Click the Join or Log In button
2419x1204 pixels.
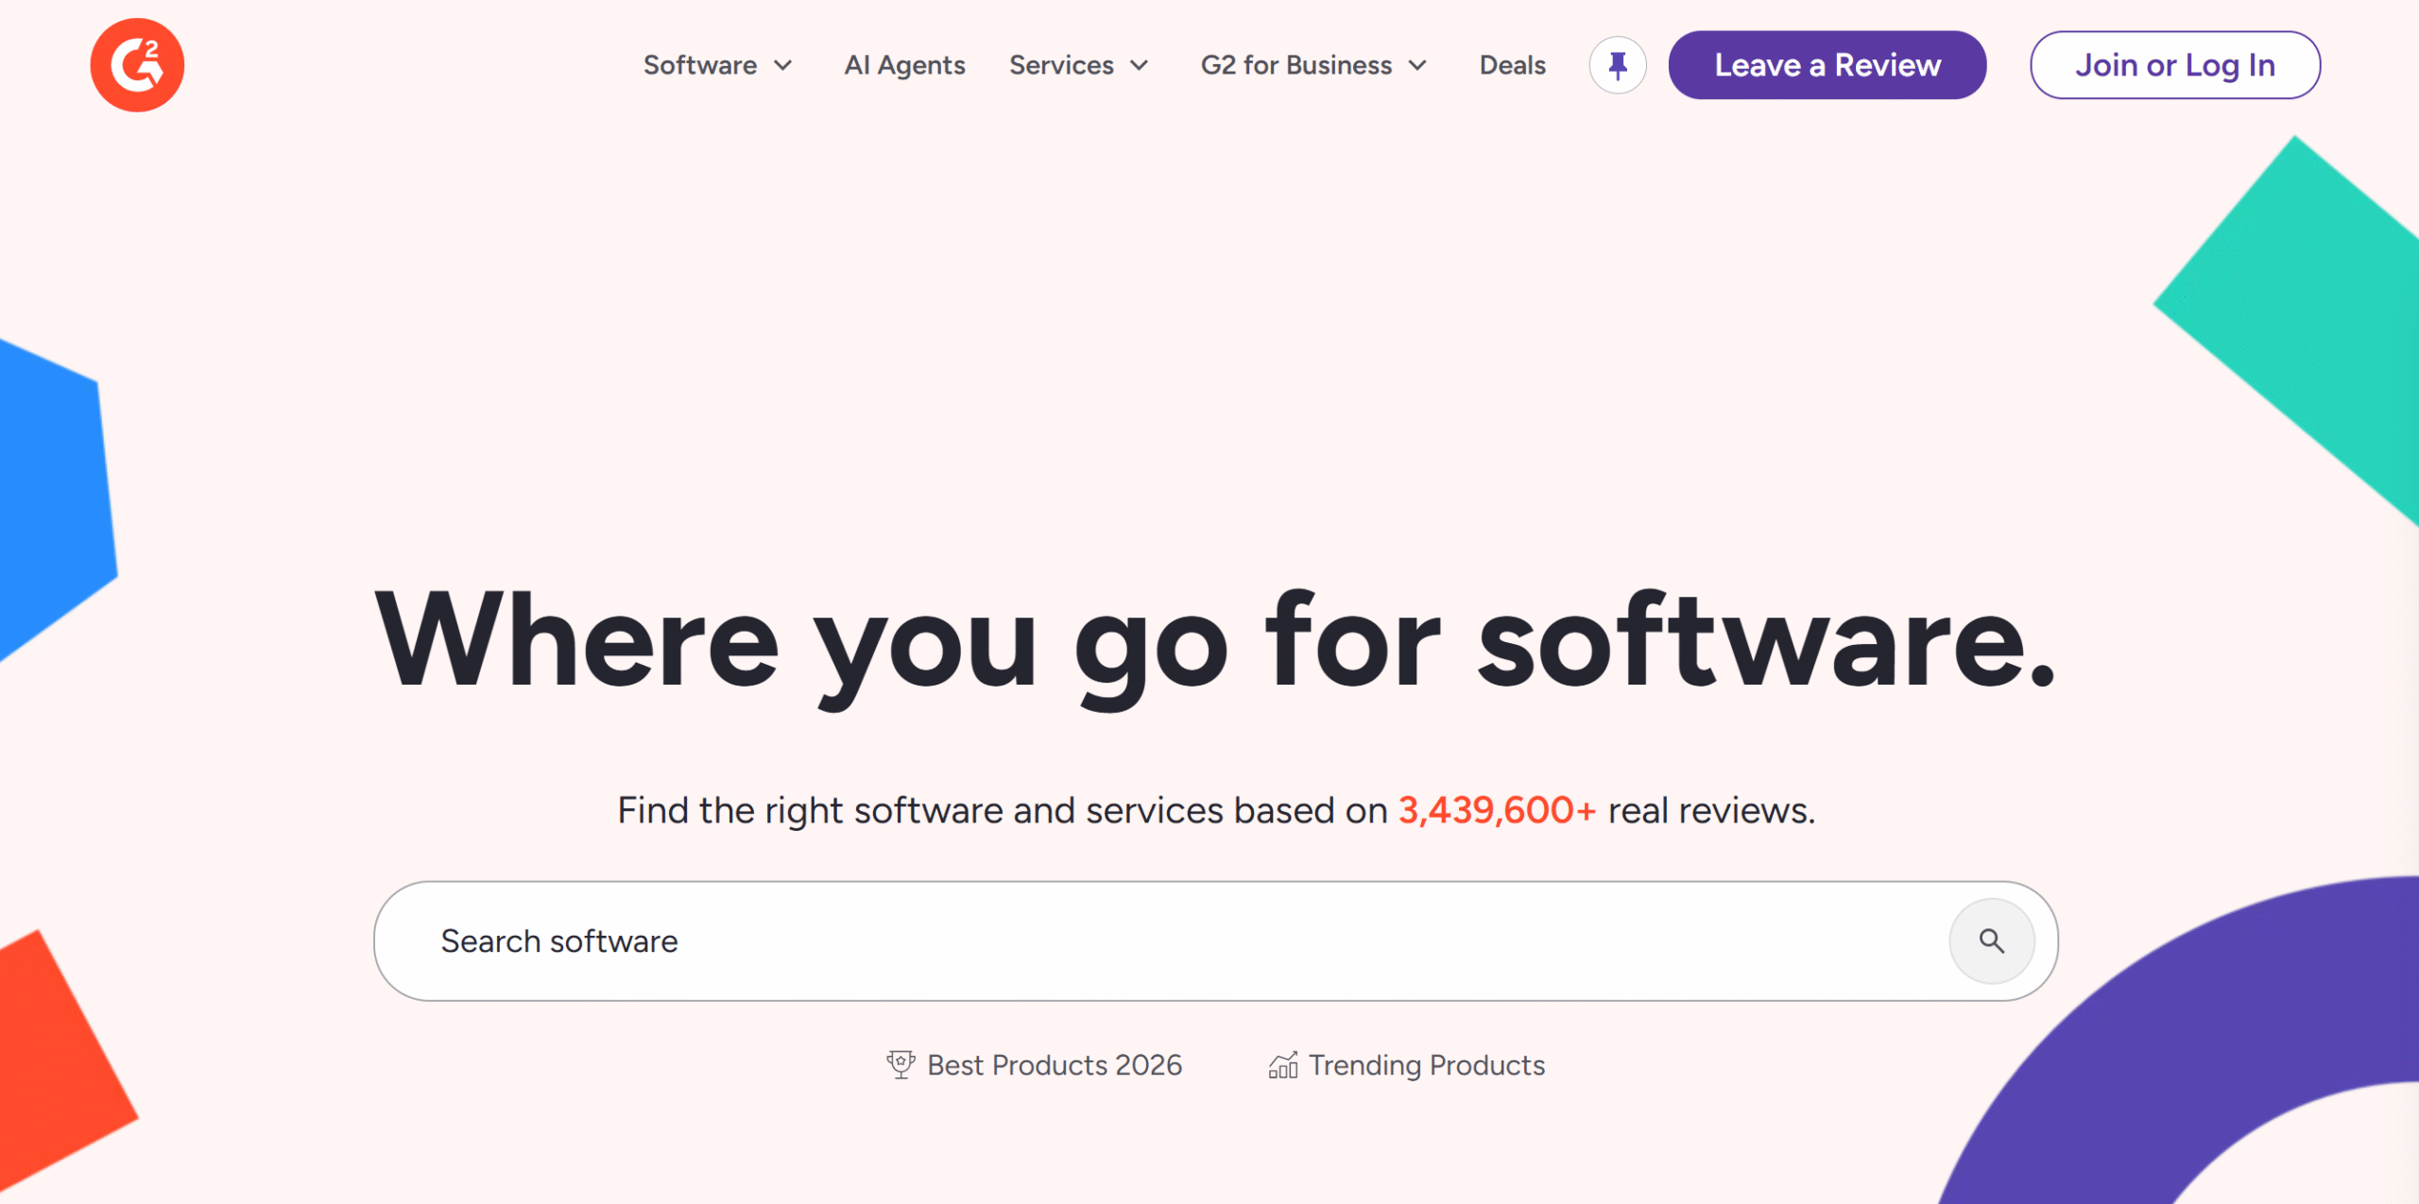coord(2175,65)
